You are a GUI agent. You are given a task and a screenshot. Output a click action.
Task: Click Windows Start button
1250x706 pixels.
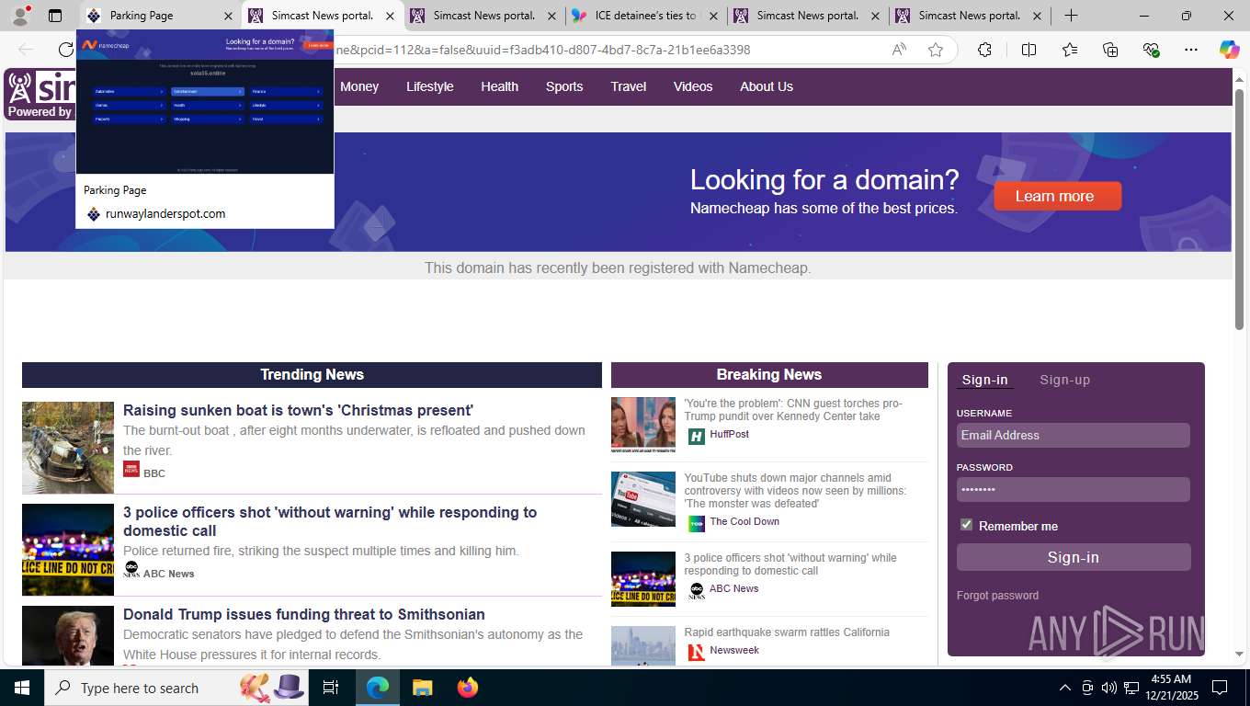[22, 688]
